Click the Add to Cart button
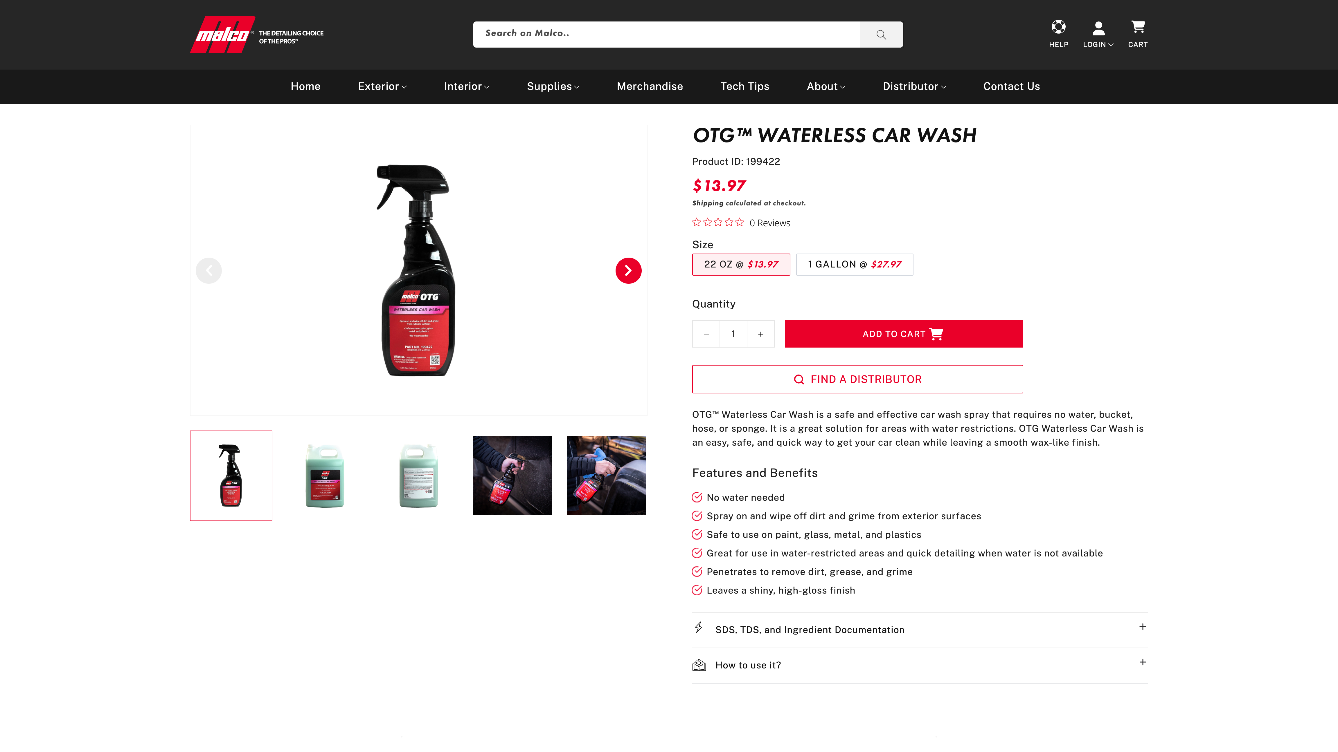This screenshot has width=1338, height=752. (x=903, y=334)
